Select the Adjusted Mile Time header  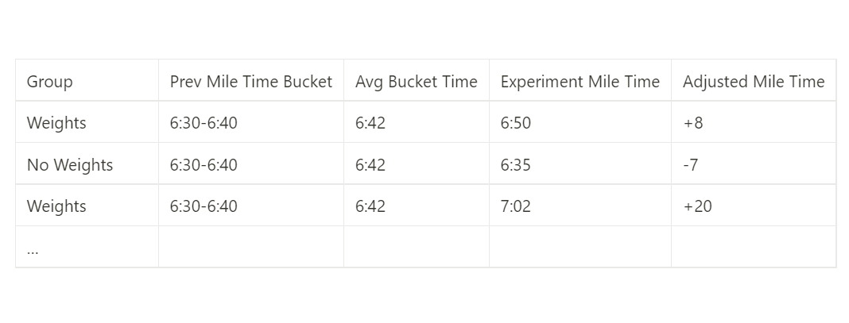[x=753, y=82]
